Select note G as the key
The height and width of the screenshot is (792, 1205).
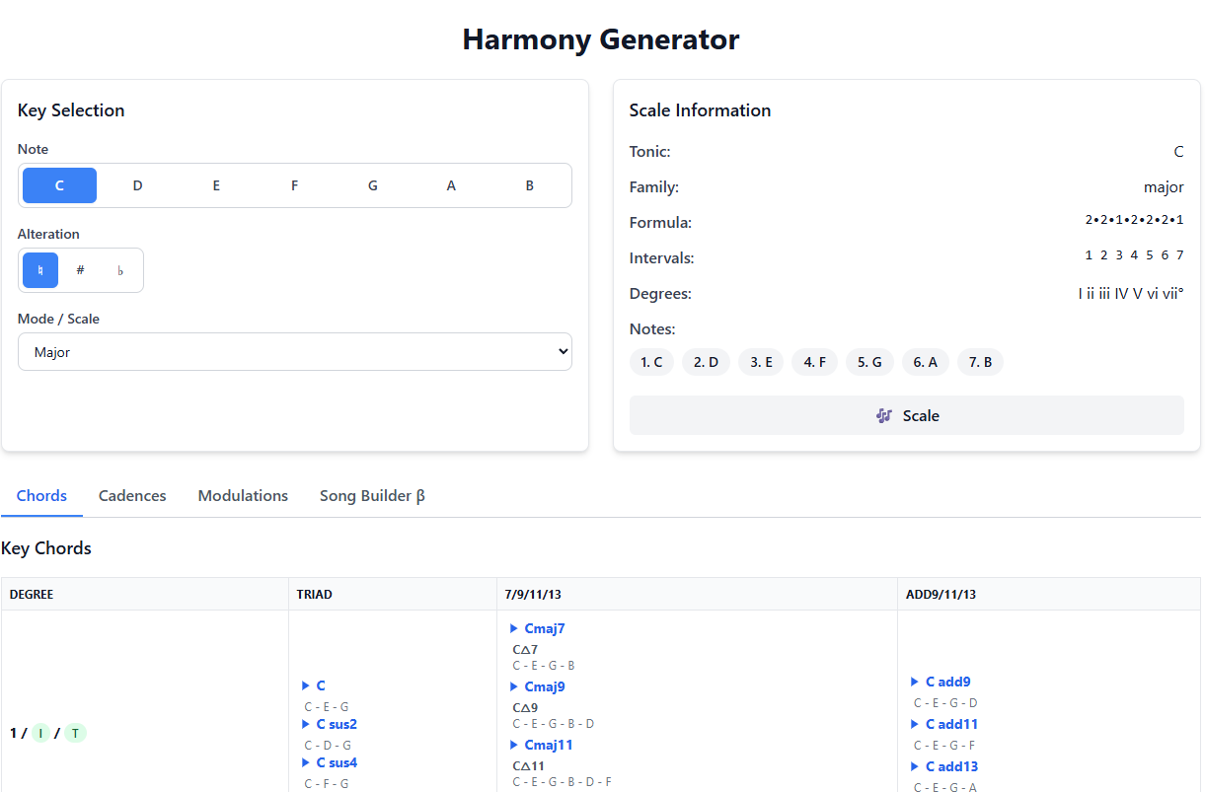tap(372, 185)
